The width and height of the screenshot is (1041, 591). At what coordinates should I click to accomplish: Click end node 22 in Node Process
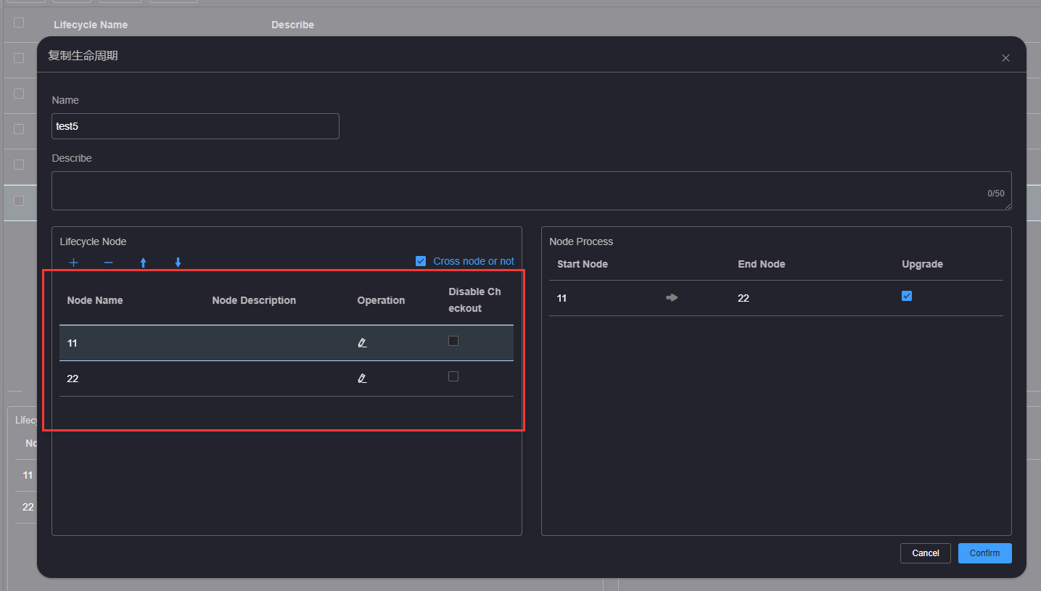744,298
